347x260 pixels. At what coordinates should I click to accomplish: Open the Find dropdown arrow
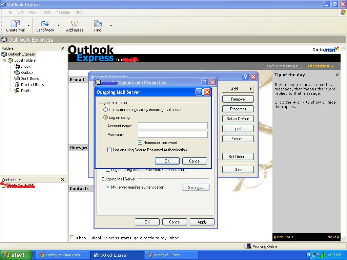(111, 26)
